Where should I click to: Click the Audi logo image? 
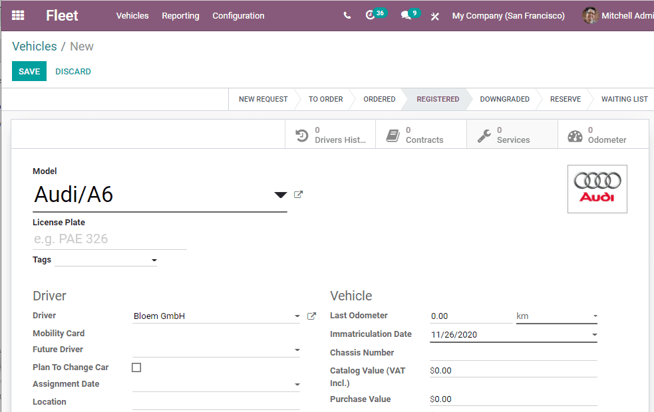point(597,189)
